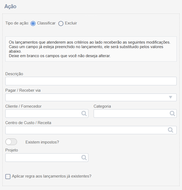Click the Descrição field label
Image resolution: width=182 pixels, height=190 pixels.
(14, 74)
